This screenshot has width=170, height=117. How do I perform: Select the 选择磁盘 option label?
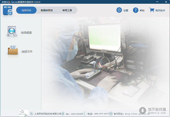click(x=26, y=32)
